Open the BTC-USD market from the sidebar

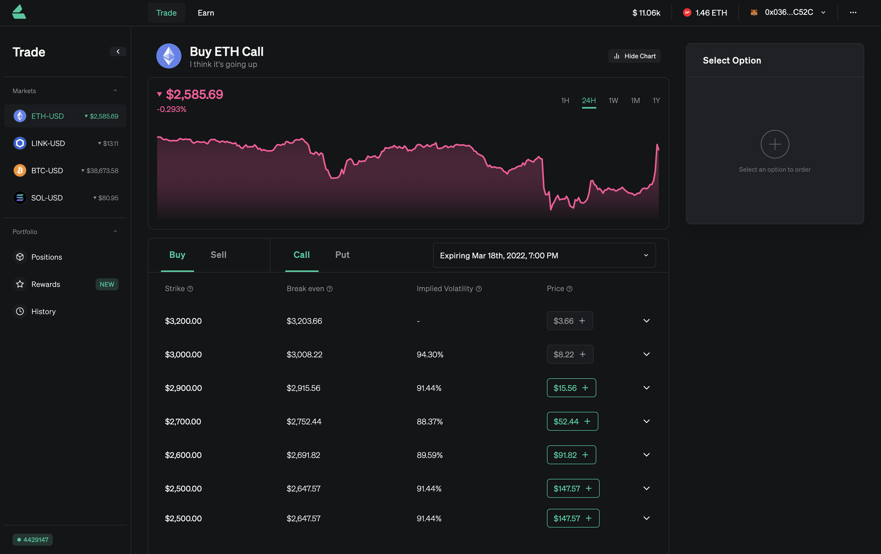click(x=47, y=170)
